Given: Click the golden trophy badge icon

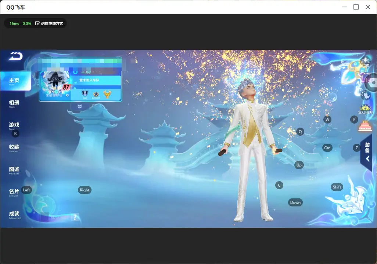Looking at the screenshot, I should coord(107,94).
